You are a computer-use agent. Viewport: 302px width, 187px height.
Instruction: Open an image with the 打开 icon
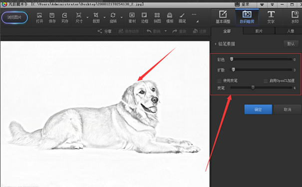(39, 18)
